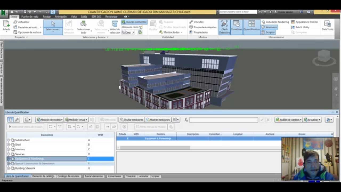341x192 pixels.
Task: Open the Comentarios bottom tab
Action: click(115, 176)
